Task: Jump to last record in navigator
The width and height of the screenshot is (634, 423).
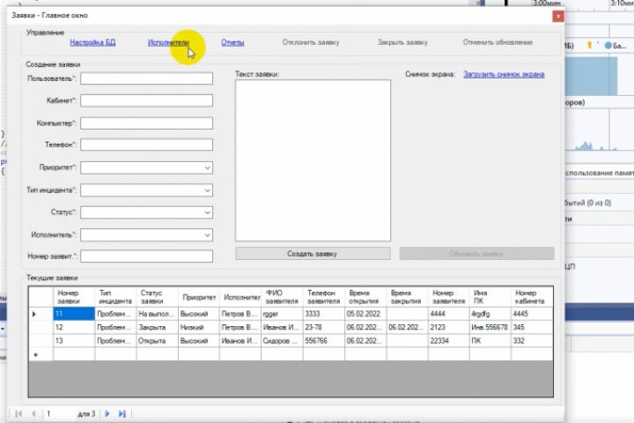Action: (x=122, y=413)
